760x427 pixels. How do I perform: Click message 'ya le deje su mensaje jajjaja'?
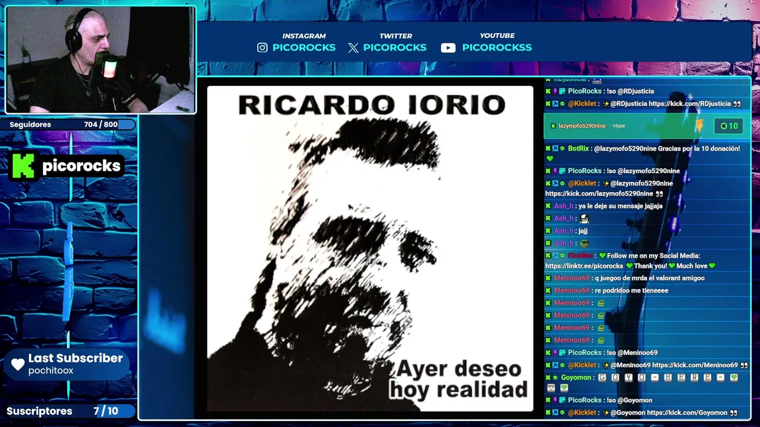620,206
